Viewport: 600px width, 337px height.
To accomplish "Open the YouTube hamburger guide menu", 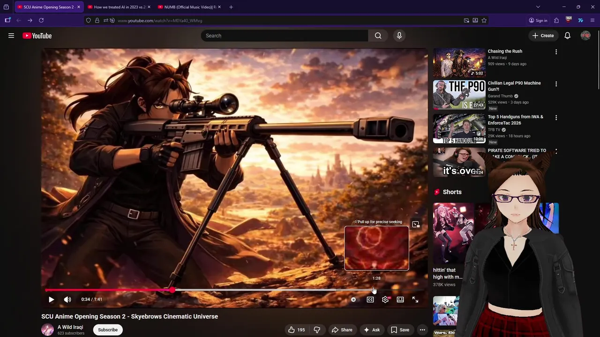I will click(x=11, y=36).
